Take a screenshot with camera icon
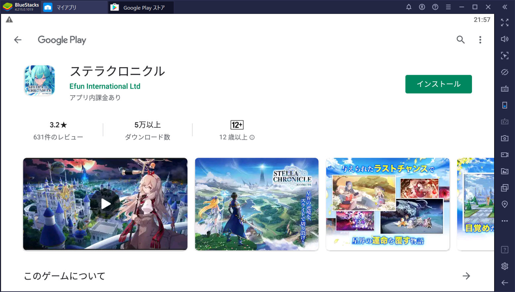 (505, 138)
